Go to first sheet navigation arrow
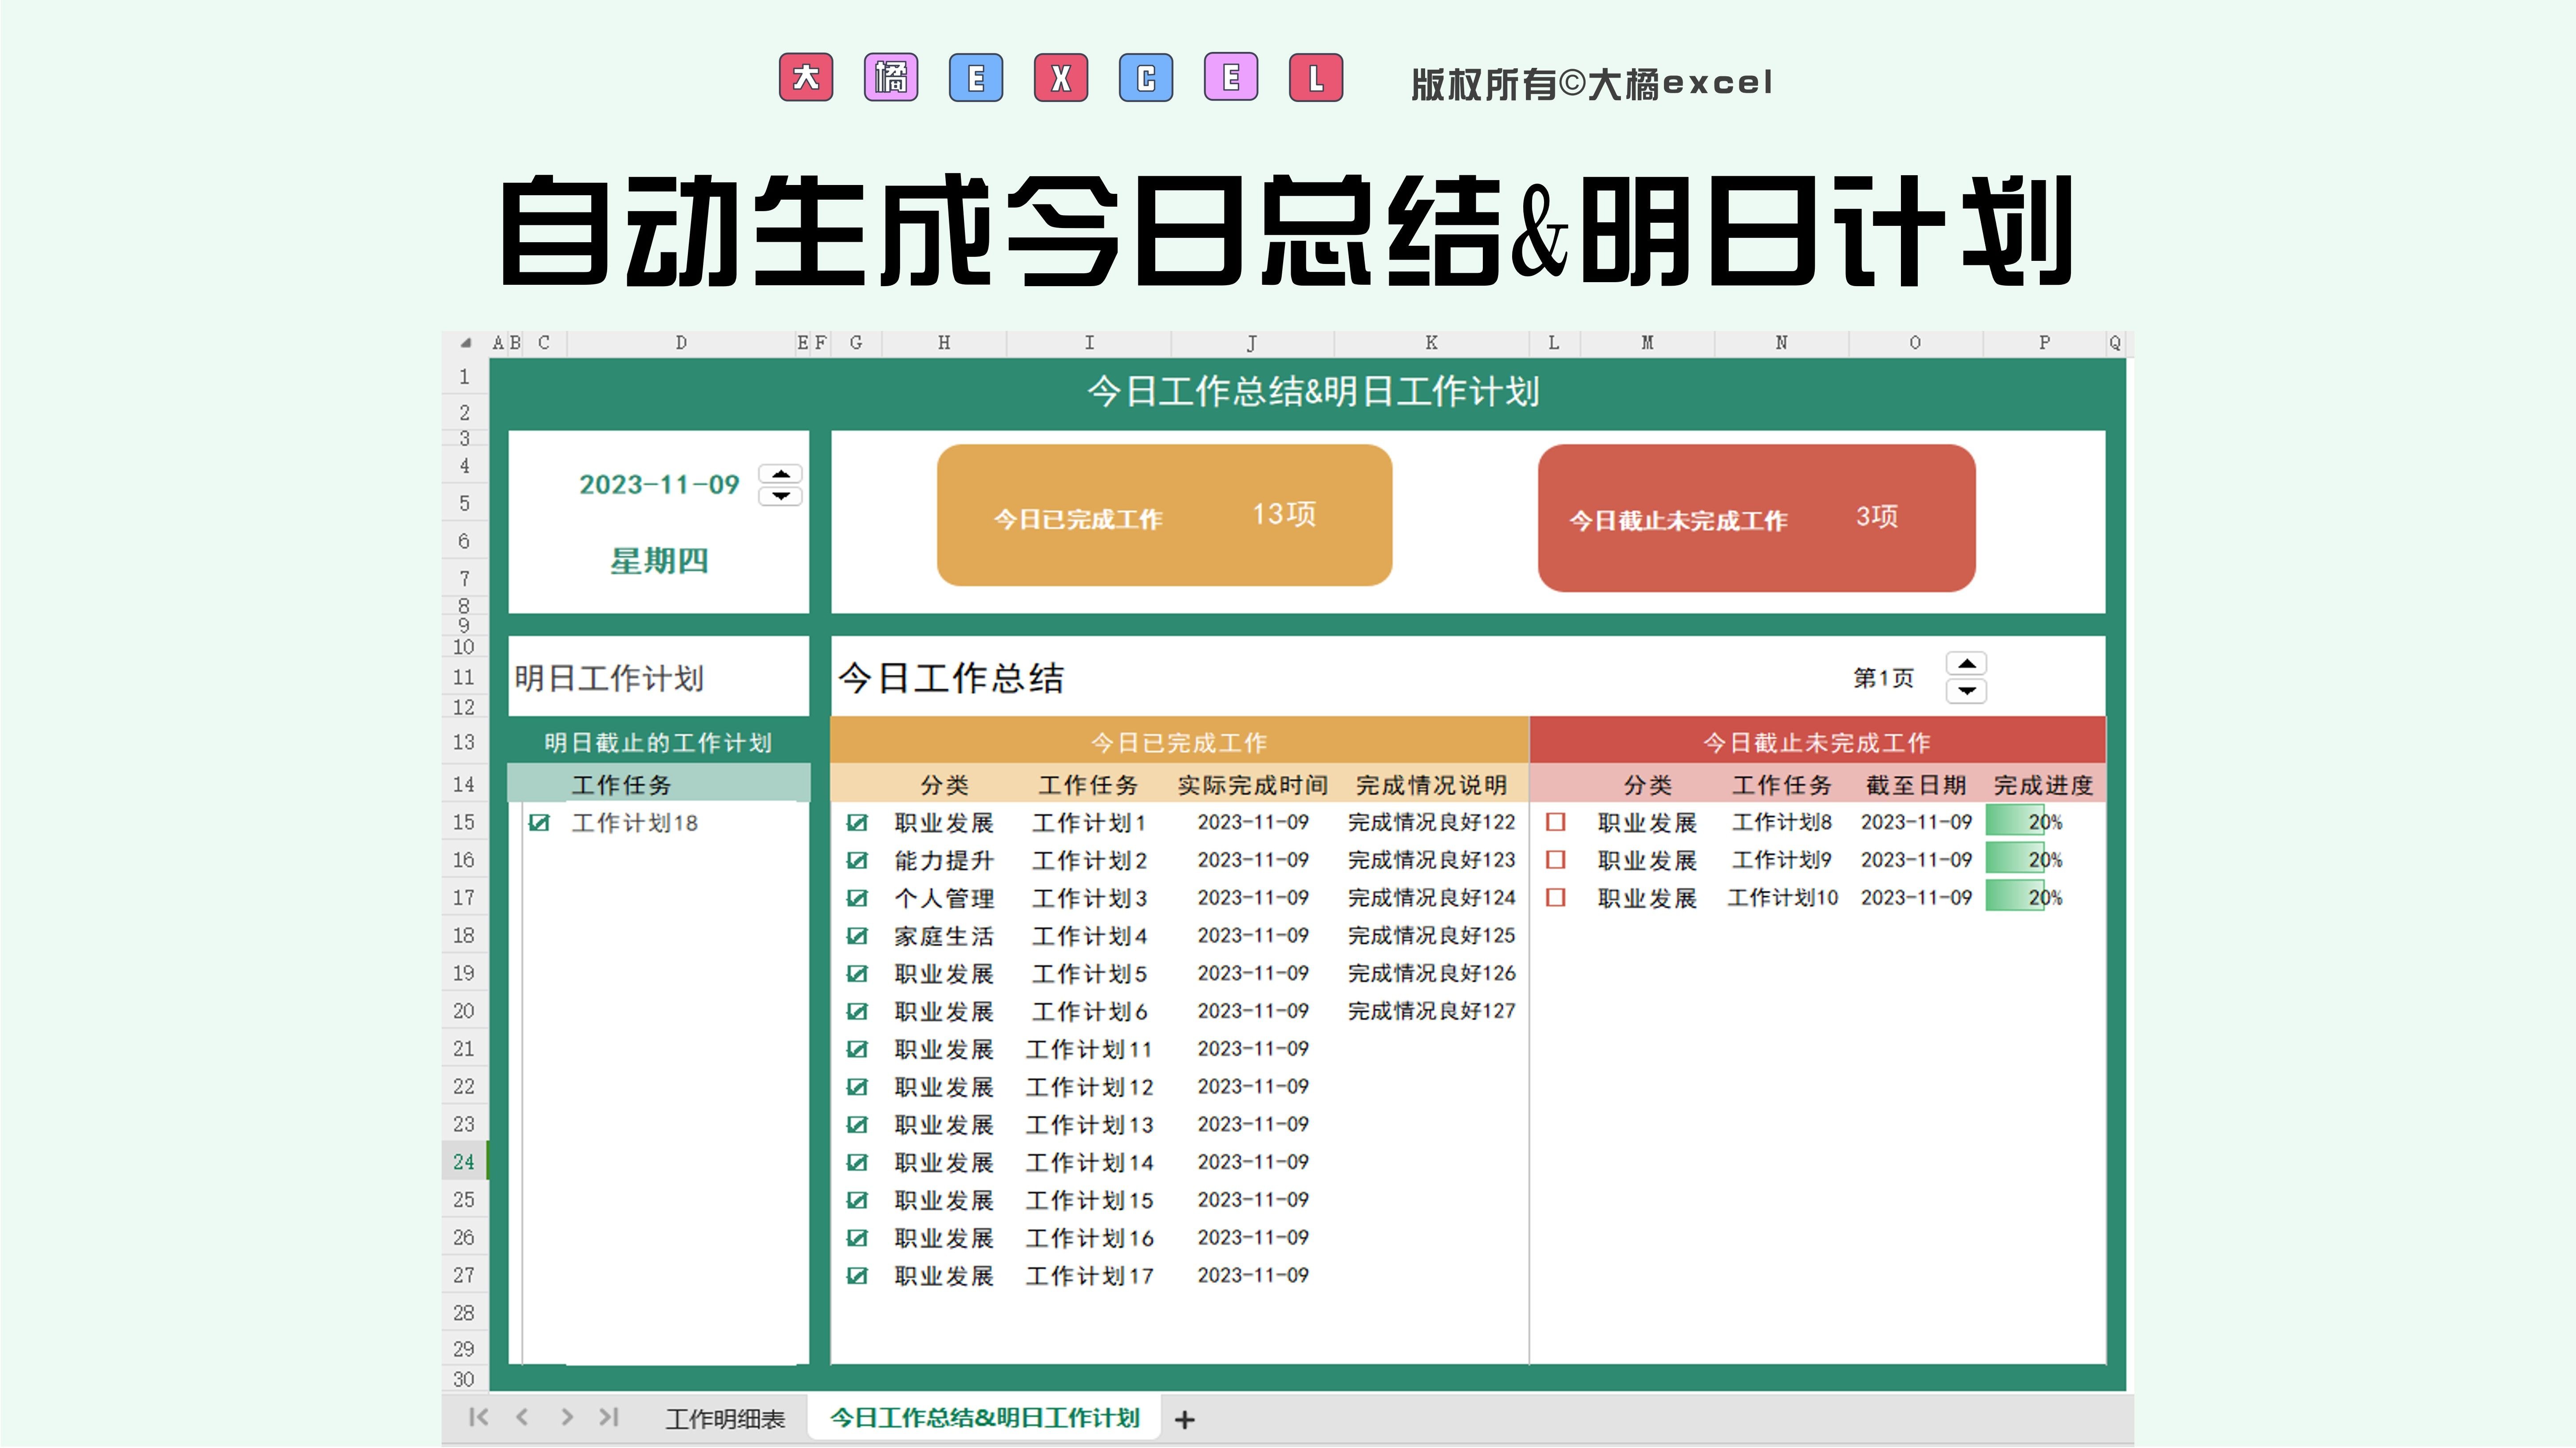 pyautogui.click(x=478, y=1417)
